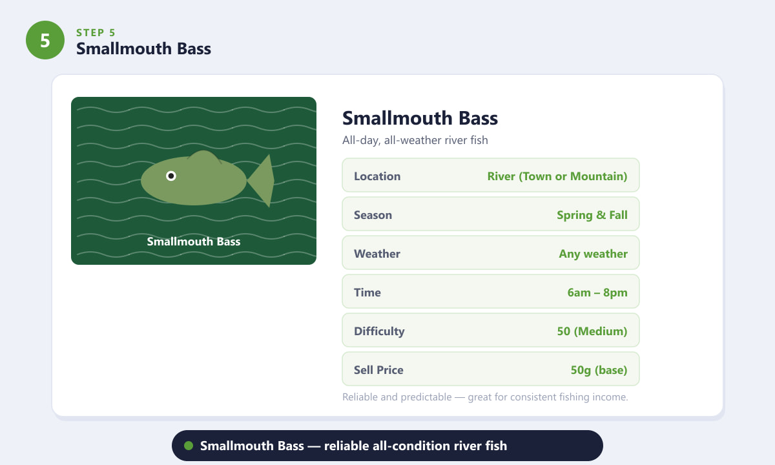Select the Smallmouth Bass image card
Viewport: 775px width, 465px height.
coord(194,181)
